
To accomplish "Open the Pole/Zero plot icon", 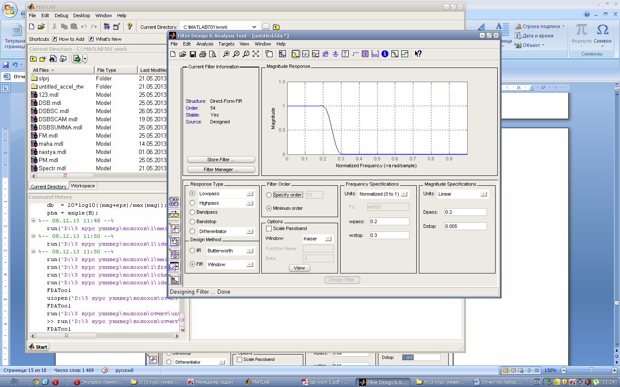I will pos(365,54).
